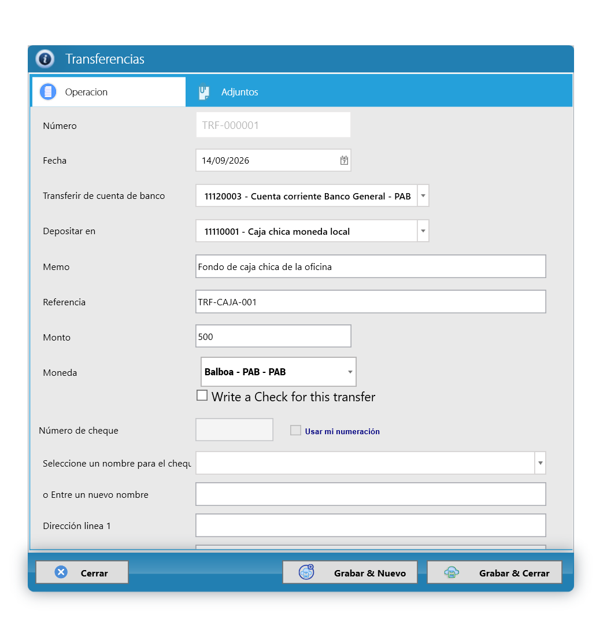This screenshot has width=607, height=636.
Task: Expand the Transferir de cuenta de banco dropdown arrow
Action: click(423, 196)
